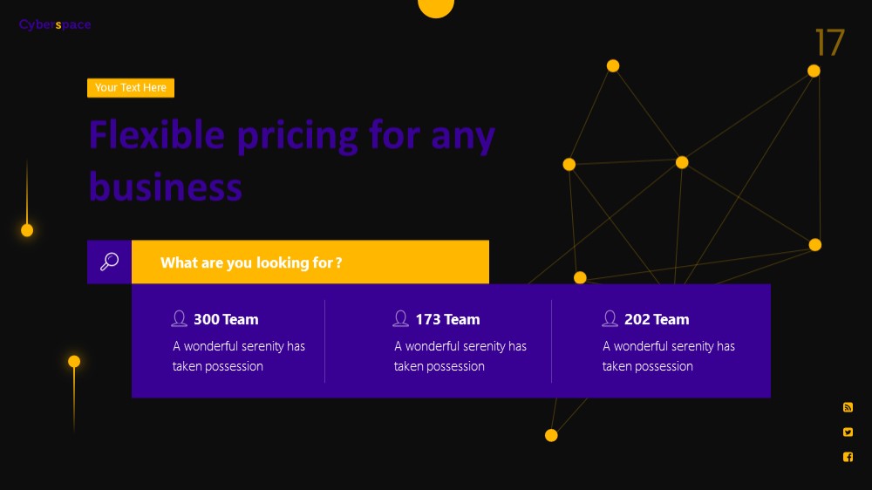
Task: Click the Cyberspace logo
Action: (54, 24)
